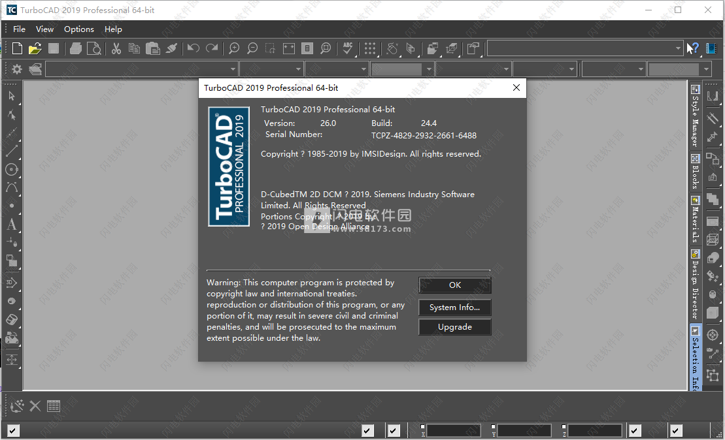Screen dimensions: 725x440
Task: Open dropdown arrow beside first gray color swatch
Action: (x=429, y=69)
